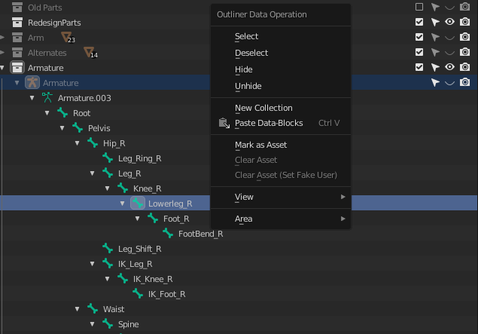478x334 pixels.
Task: Click the Spine bone icon
Action: coord(108,323)
